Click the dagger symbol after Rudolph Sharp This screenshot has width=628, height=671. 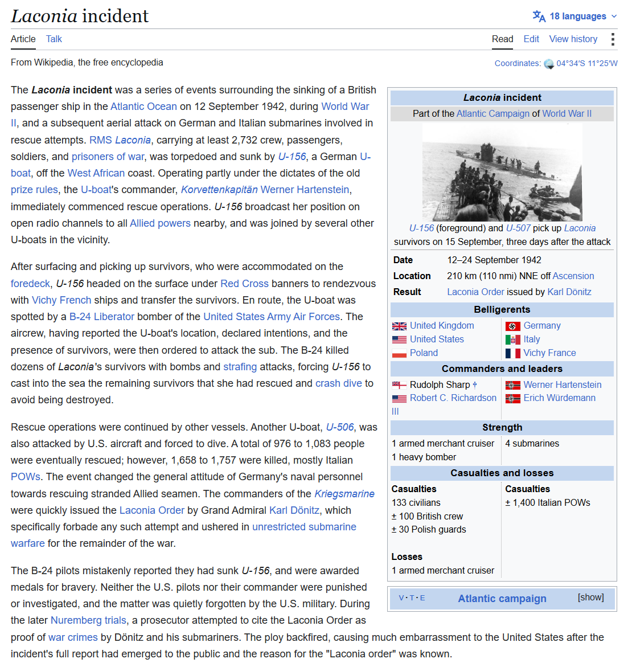click(474, 385)
